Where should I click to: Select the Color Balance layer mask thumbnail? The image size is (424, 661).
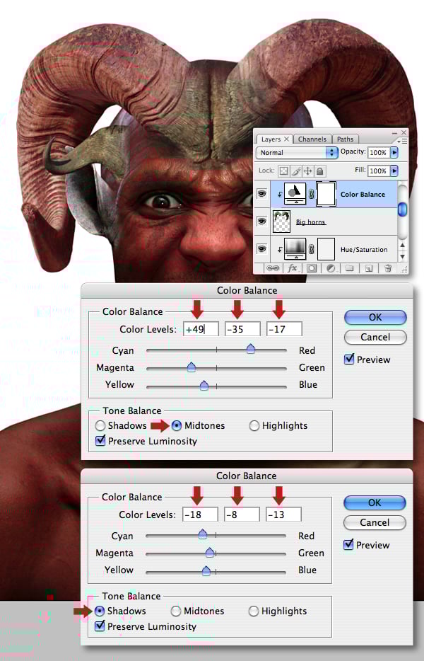tap(326, 194)
